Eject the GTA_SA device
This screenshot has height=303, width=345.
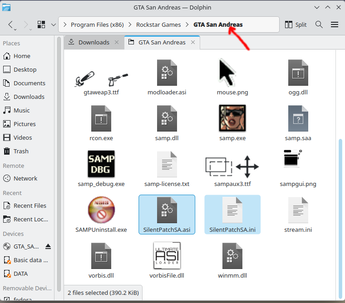(48, 246)
